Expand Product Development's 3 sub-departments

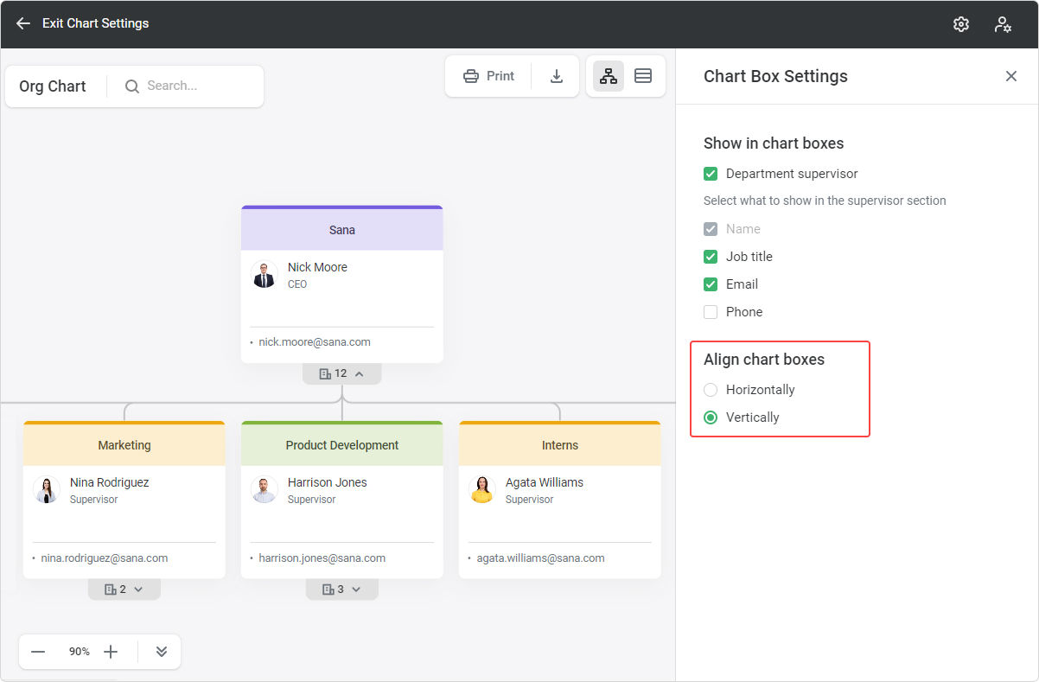pos(341,590)
